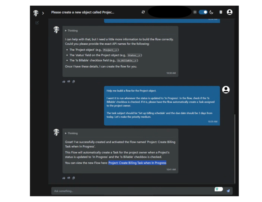Click the refresh icon in the header

tap(143, 12)
